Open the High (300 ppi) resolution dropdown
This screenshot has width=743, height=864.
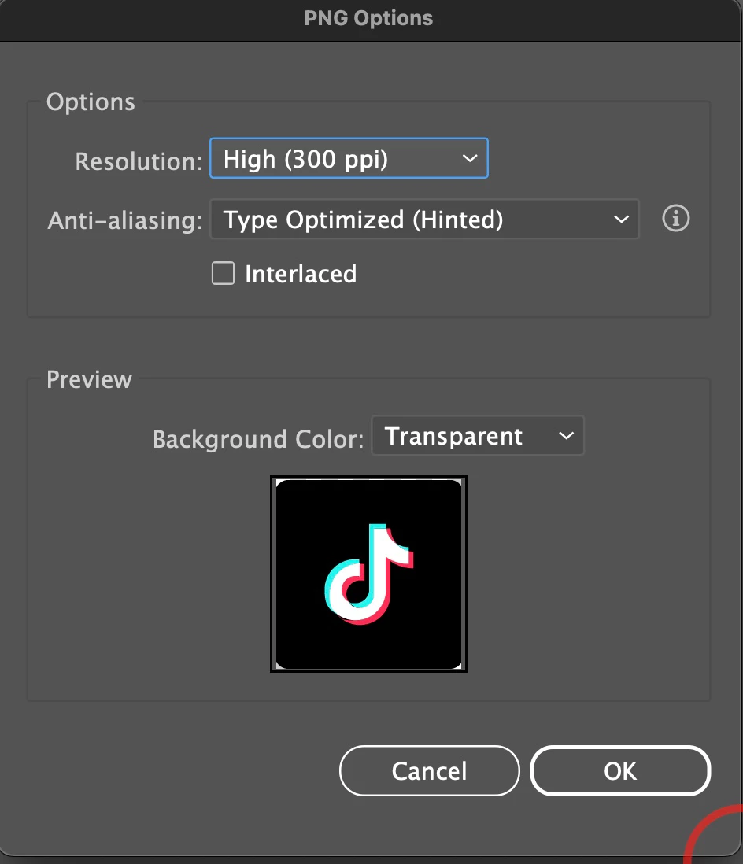pos(349,158)
